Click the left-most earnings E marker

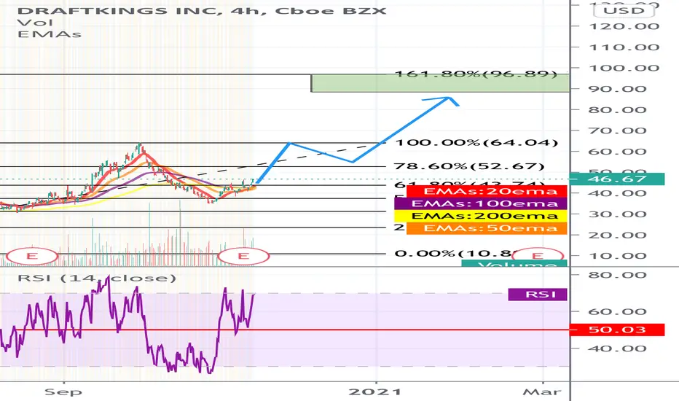32,256
